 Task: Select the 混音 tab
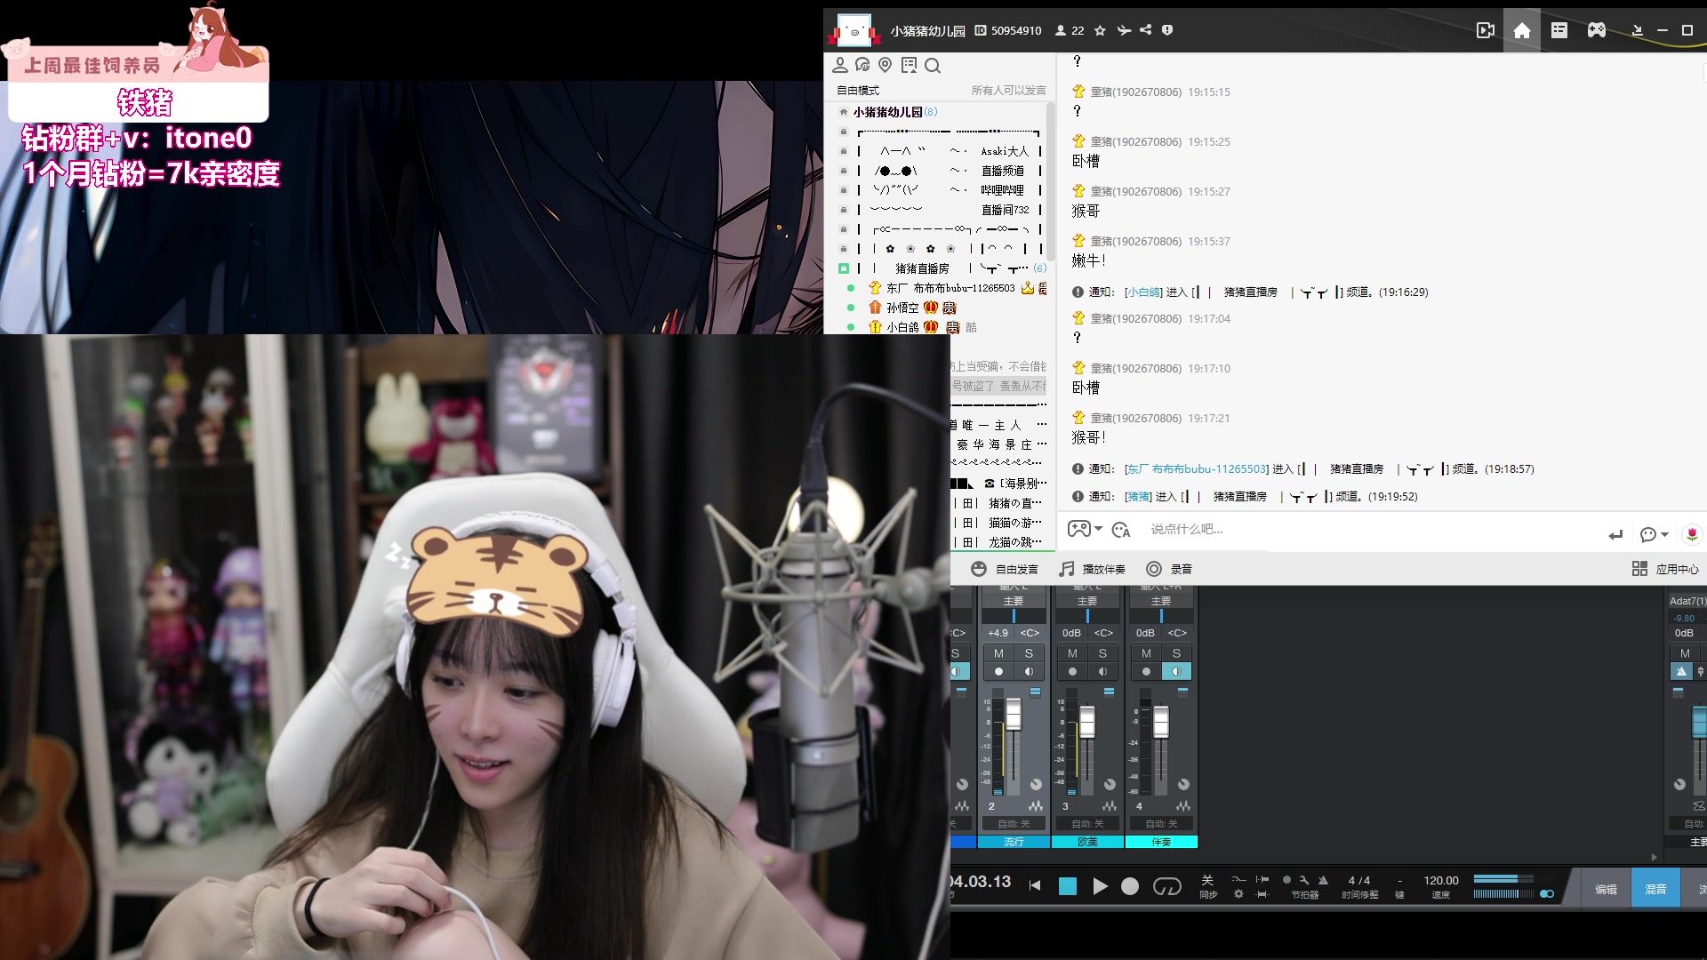click(x=1655, y=889)
